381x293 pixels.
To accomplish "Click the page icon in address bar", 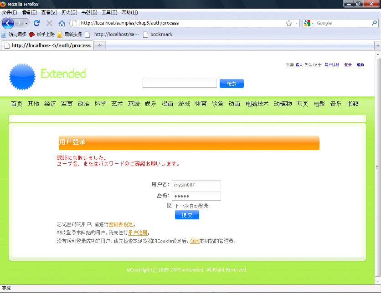I will pos(75,23).
